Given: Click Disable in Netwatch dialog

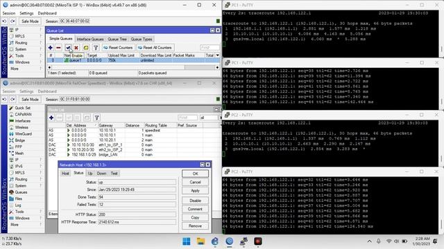Looking at the screenshot, I should click(195, 201).
